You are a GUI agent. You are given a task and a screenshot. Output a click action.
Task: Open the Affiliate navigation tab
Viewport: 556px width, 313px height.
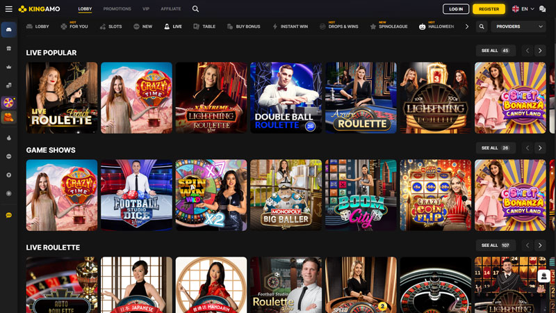170,9
